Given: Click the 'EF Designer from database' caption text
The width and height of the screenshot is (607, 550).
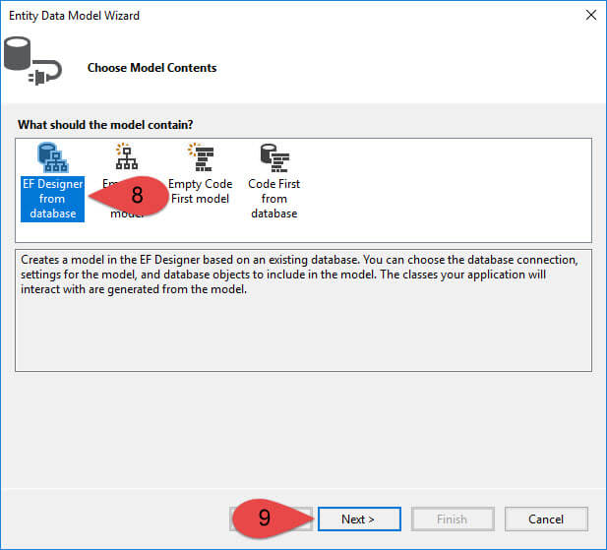Looking at the screenshot, I should point(51,198).
